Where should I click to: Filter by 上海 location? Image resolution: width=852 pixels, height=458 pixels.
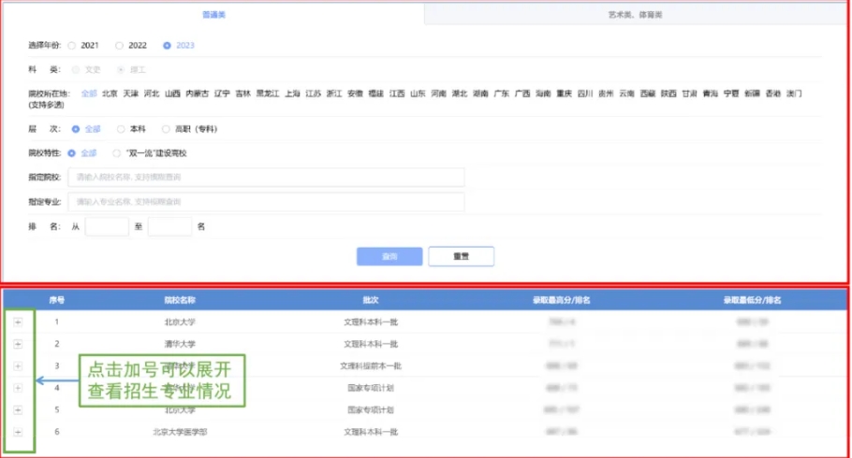coord(292,93)
